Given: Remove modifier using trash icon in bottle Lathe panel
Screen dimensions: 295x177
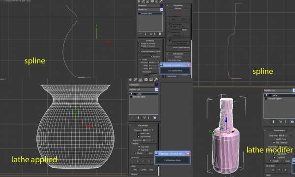Looking at the screenshot, I should tap(285, 121).
